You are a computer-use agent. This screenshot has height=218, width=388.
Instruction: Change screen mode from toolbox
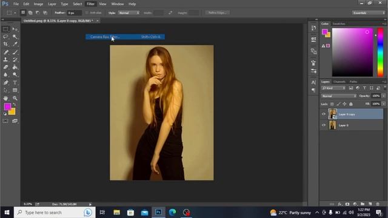point(15,121)
